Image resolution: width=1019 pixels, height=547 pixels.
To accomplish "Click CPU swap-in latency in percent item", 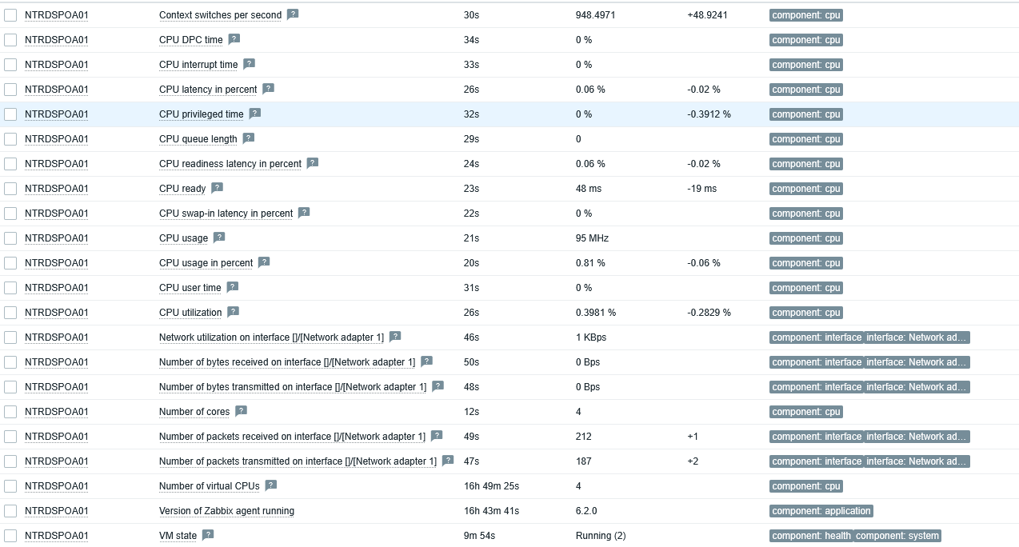I will point(226,214).
